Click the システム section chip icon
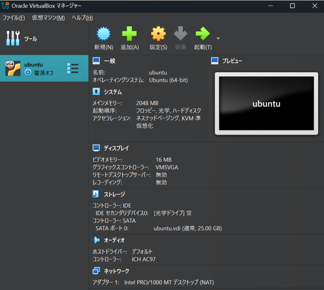 pos(96,91)
